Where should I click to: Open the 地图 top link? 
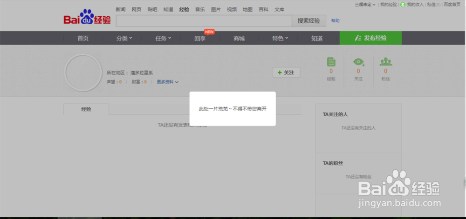(247, 9)
